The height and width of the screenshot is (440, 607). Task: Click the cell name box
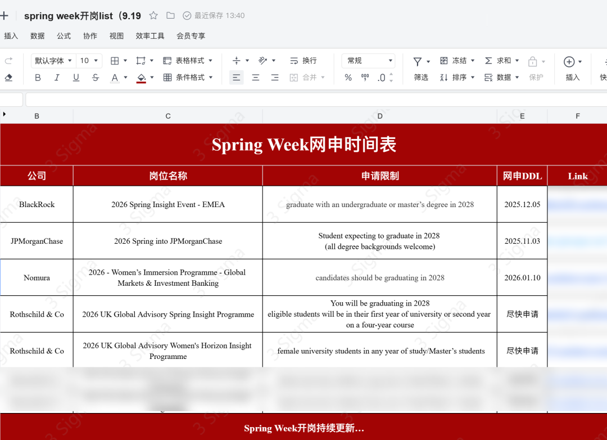[11, 100]
